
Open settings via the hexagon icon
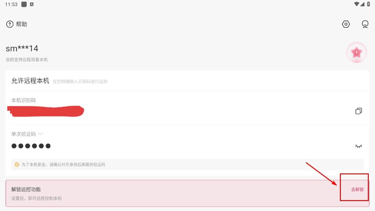[x=346, y=24]
